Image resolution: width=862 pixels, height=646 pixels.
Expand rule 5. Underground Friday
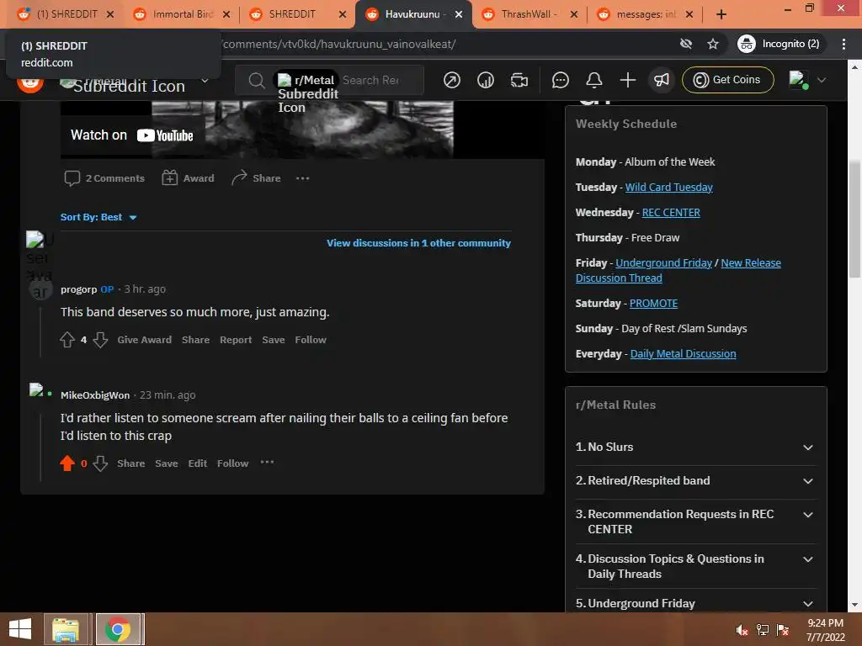point(695,603)
